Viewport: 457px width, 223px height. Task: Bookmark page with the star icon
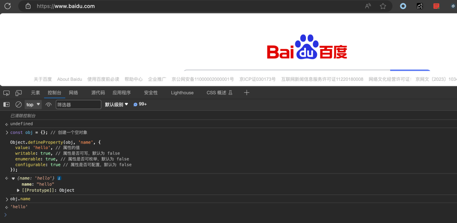(383, 6)
